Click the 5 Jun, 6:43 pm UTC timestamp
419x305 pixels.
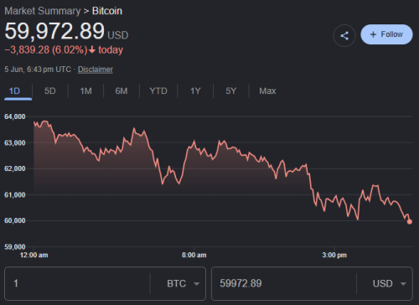click(x=38, y=70)
